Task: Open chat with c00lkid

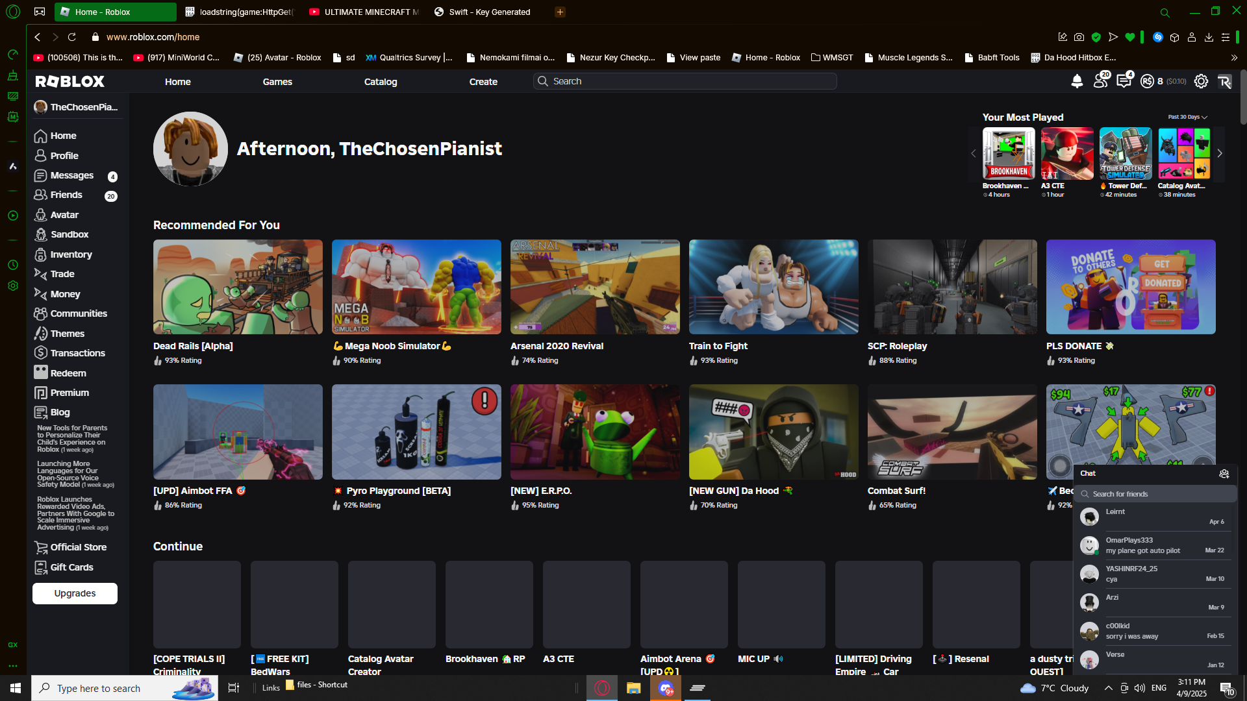Action: coord(1155,631)
